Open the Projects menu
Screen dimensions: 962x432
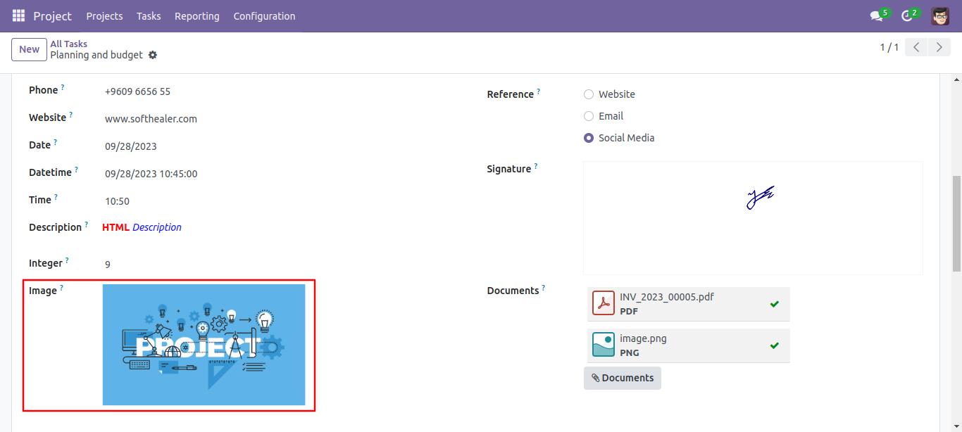[x=104, y=15]
